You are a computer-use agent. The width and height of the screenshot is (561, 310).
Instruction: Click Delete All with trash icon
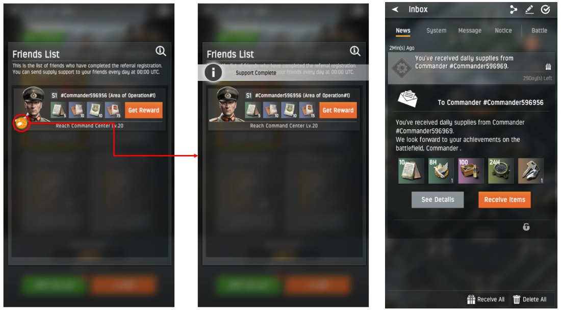tap(529, 299)
